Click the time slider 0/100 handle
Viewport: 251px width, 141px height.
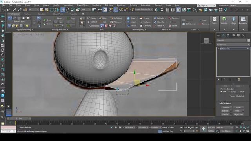coord(19,119)
